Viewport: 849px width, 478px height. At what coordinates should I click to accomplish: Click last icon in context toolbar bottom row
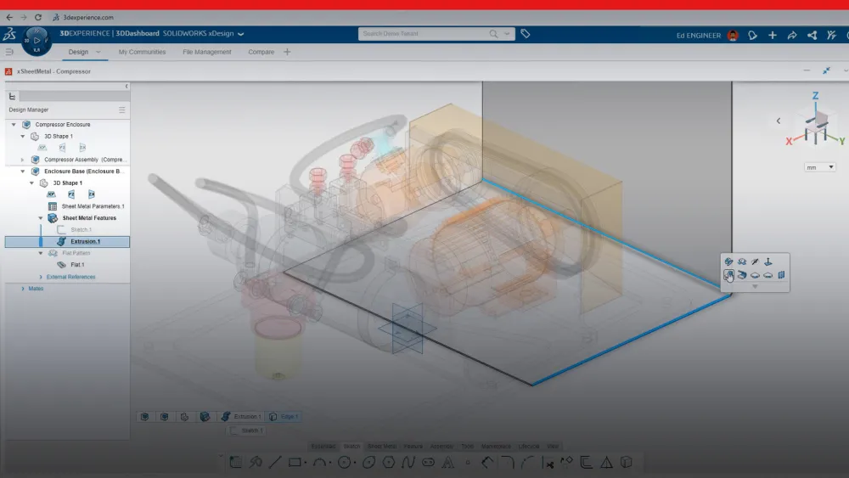click(781, 275)
